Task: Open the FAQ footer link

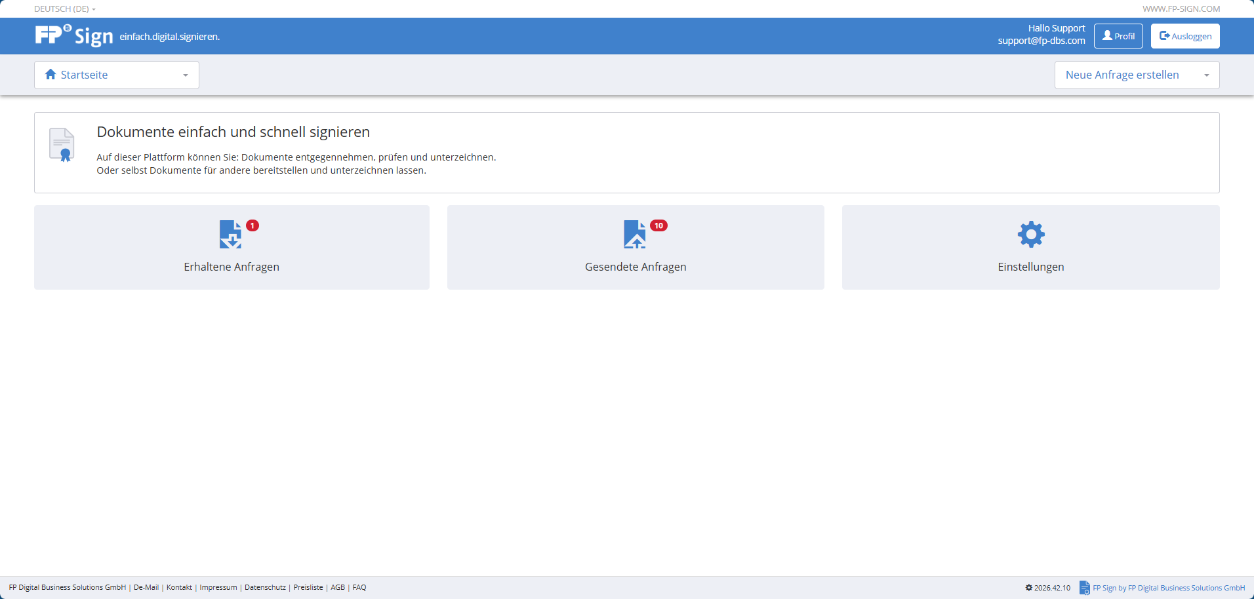Action: tap(359, 587)
